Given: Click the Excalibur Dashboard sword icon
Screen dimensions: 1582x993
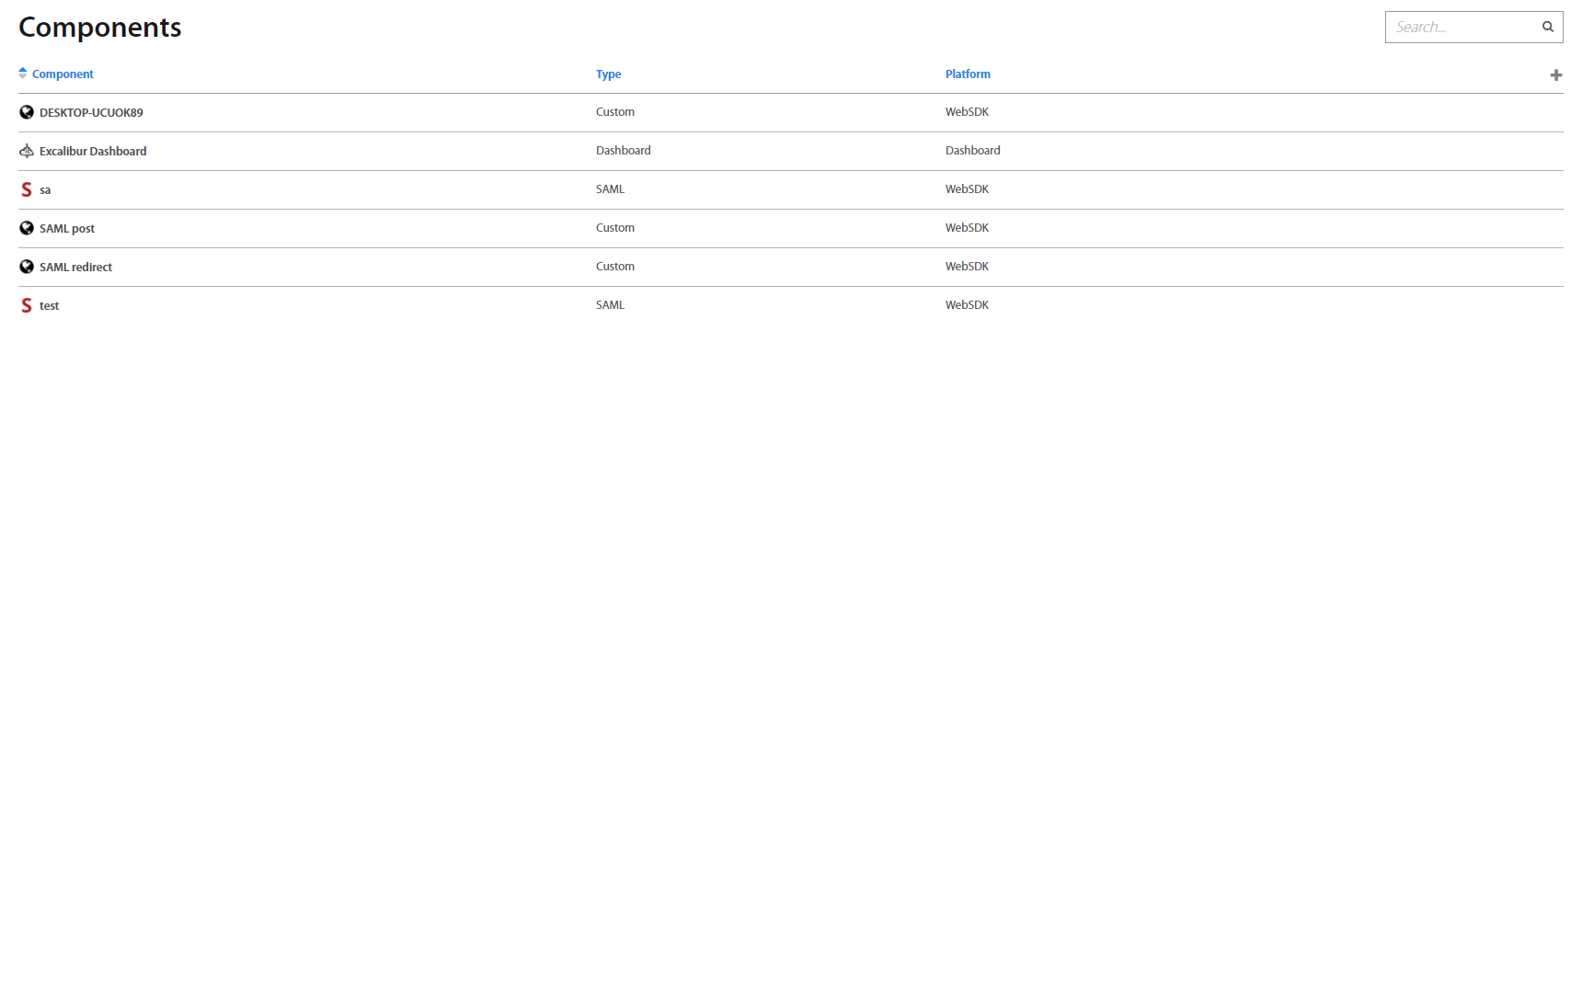Looking at the screenshot, I should tap(27, 151).
